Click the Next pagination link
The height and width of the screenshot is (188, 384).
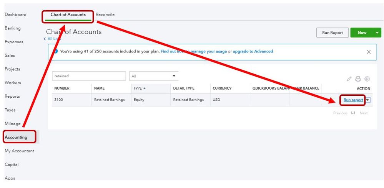tap(364, 113)
